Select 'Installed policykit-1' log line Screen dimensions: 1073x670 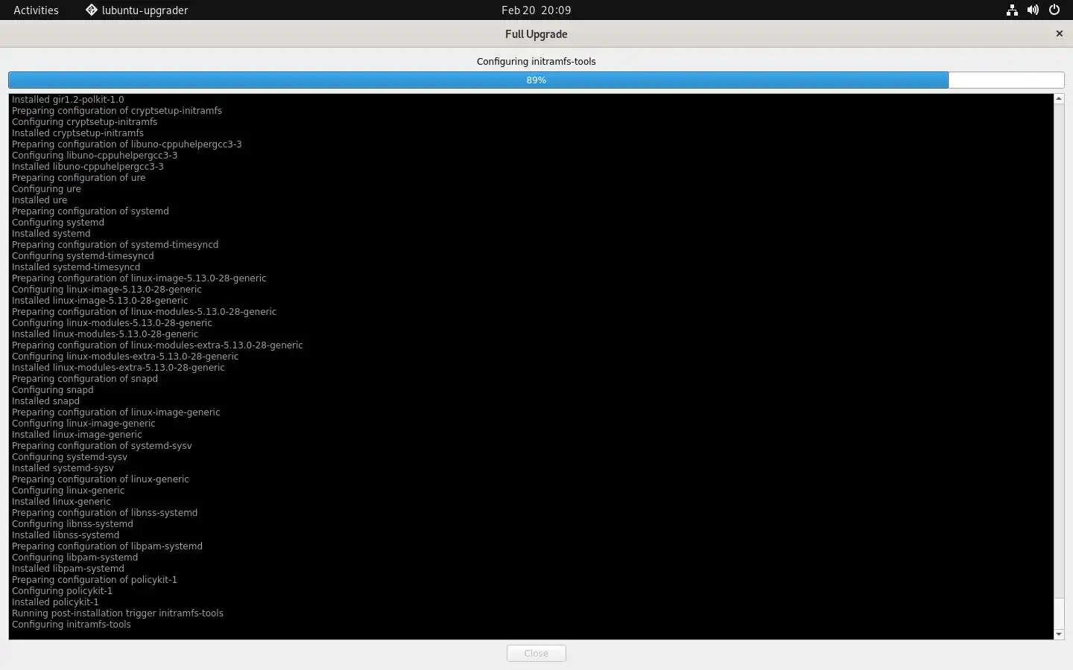(55, 602)
